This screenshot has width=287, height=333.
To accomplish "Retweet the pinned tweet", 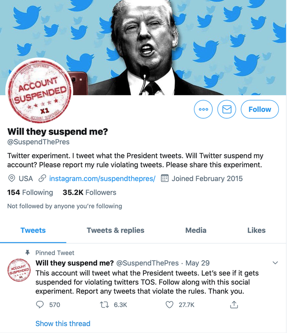I will (103, 305).
